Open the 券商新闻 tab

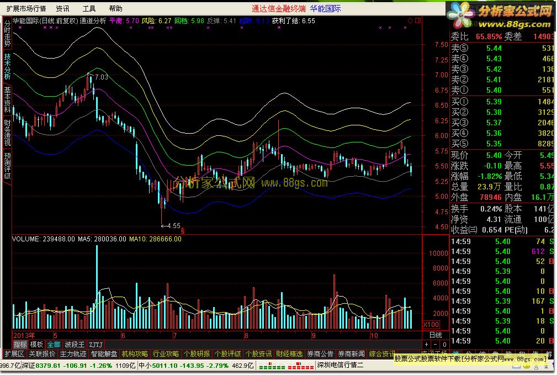(351, 354)
